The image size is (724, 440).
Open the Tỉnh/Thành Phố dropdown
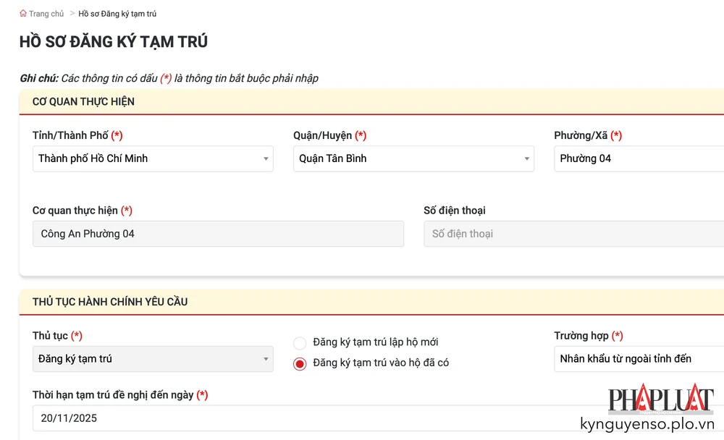coord(152,158)
